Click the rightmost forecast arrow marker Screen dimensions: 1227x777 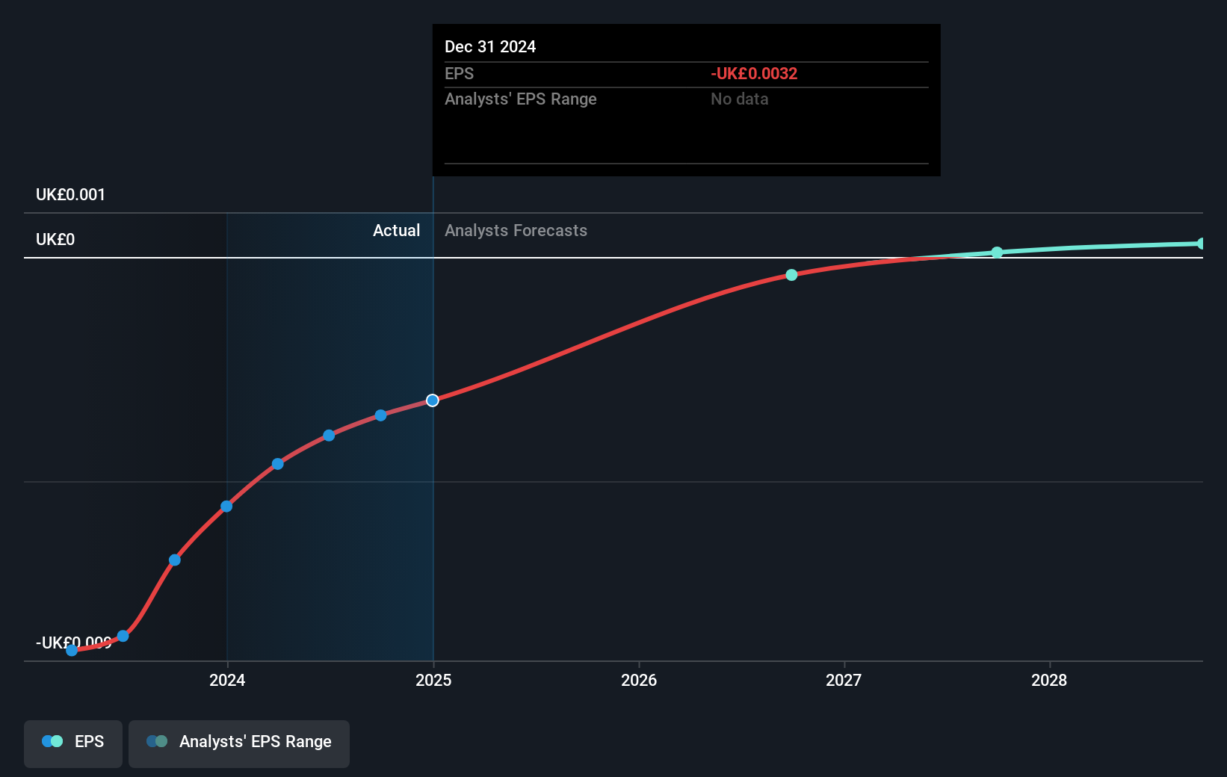[x=1201, y=244]
